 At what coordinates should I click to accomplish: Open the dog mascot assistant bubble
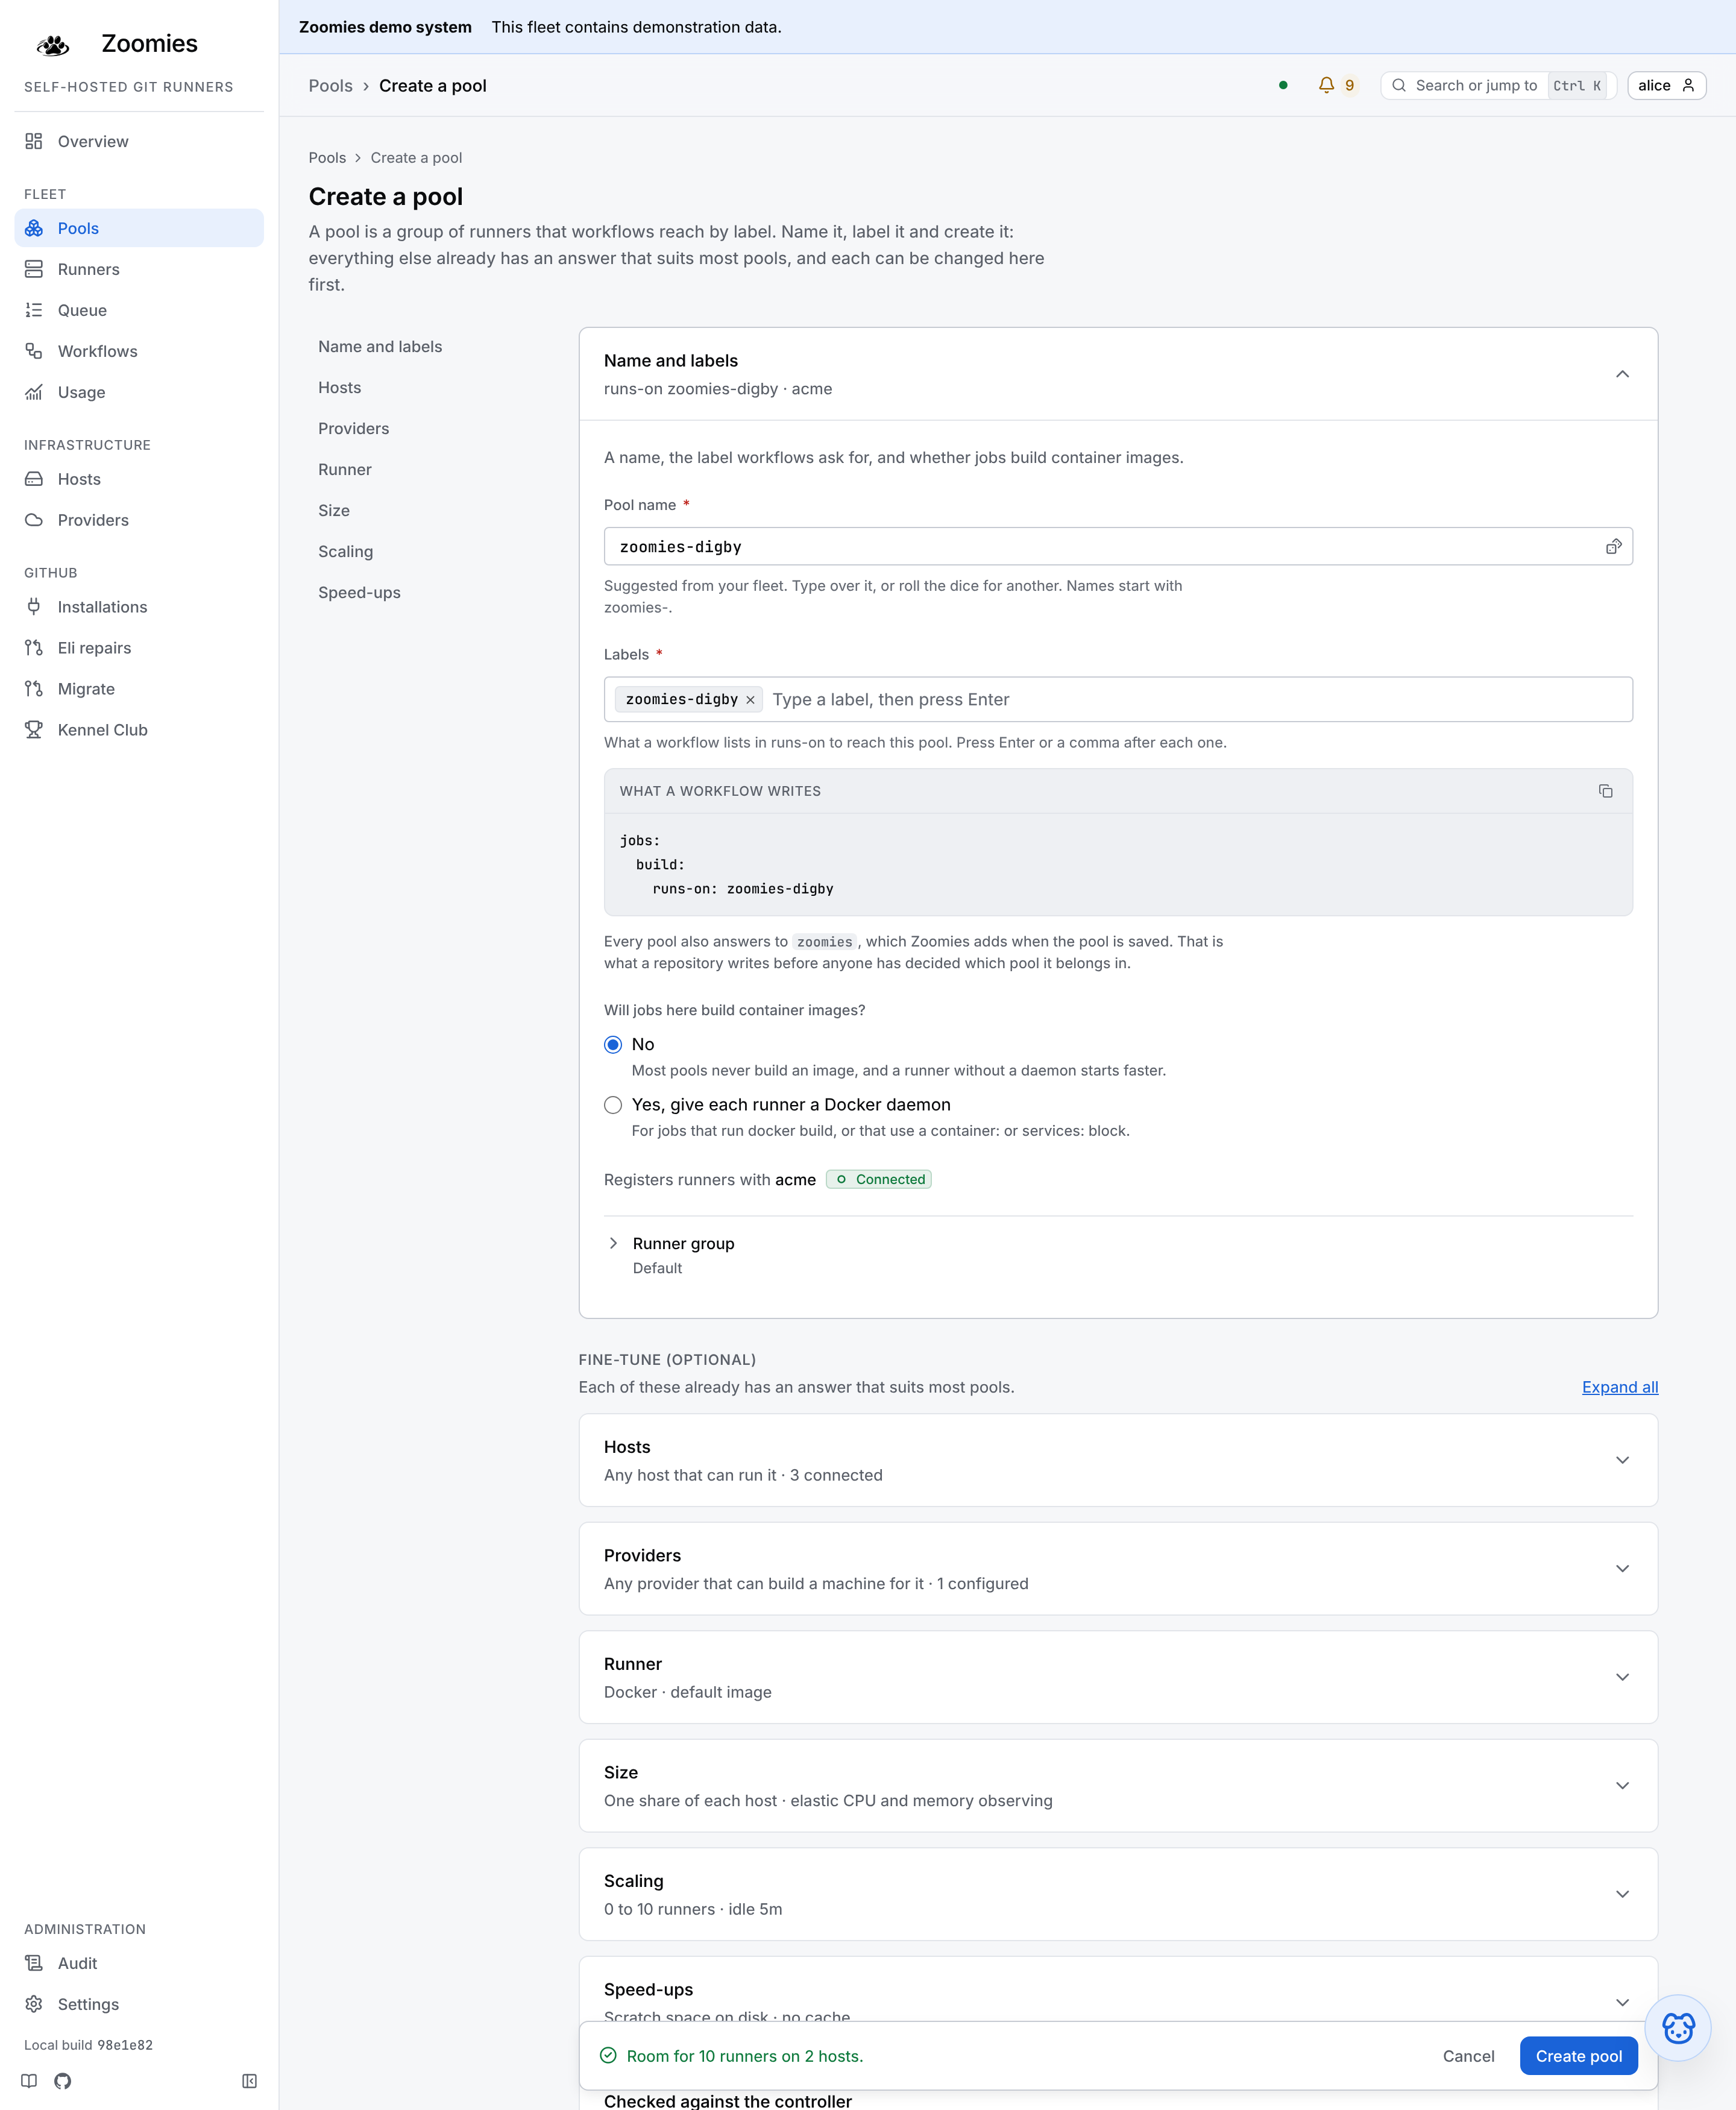[x=1678, y=2027]
